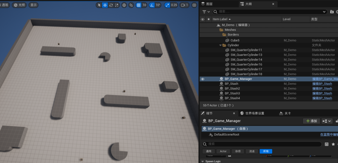
Task: Select the arrow selection tool in viewport toolbar
Action: (x=99, y=5)
